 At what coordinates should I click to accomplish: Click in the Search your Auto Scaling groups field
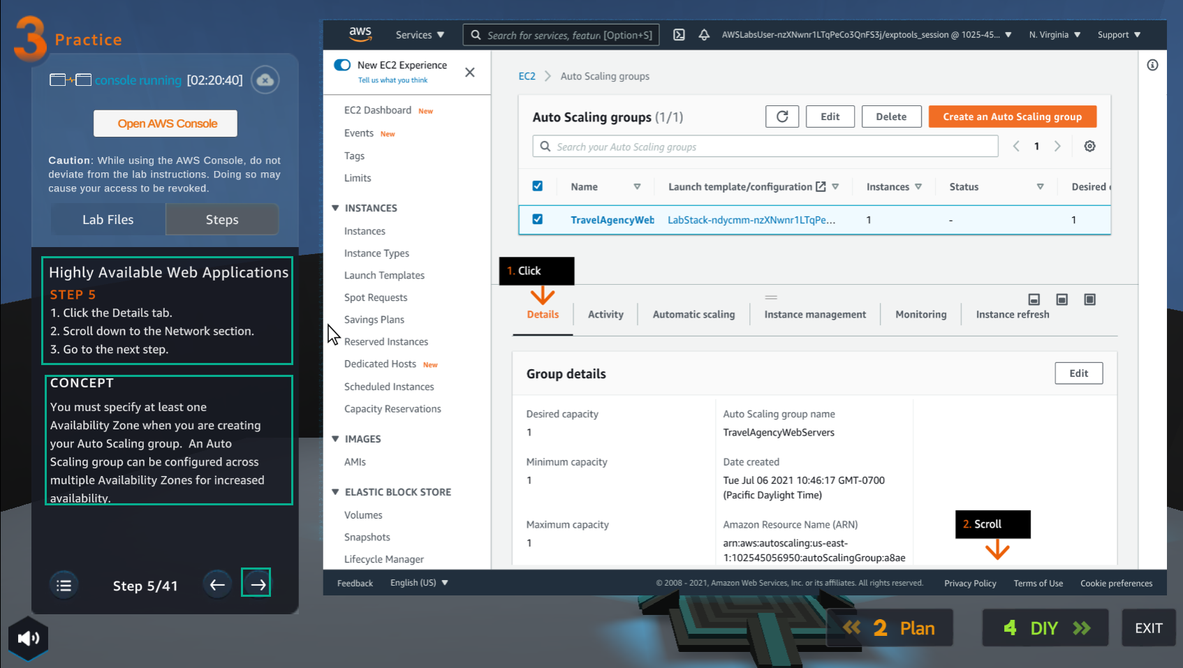coord(765,147)
